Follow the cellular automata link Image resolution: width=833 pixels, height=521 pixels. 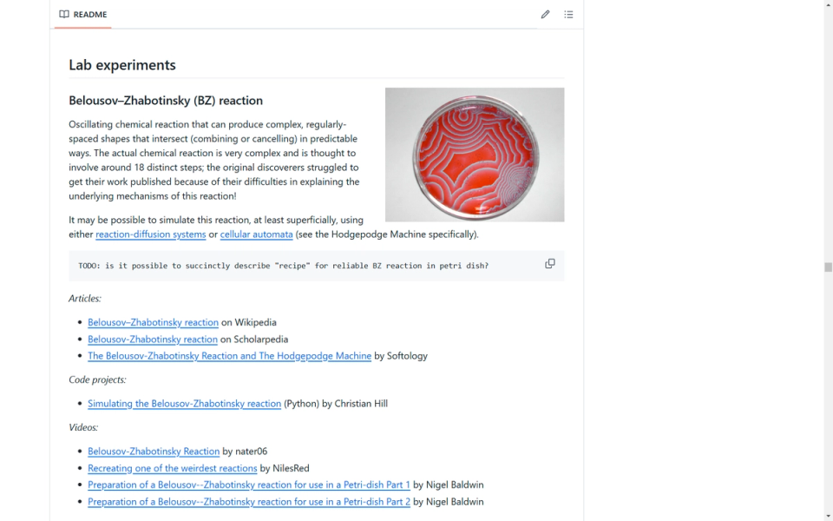click(256, 234)
